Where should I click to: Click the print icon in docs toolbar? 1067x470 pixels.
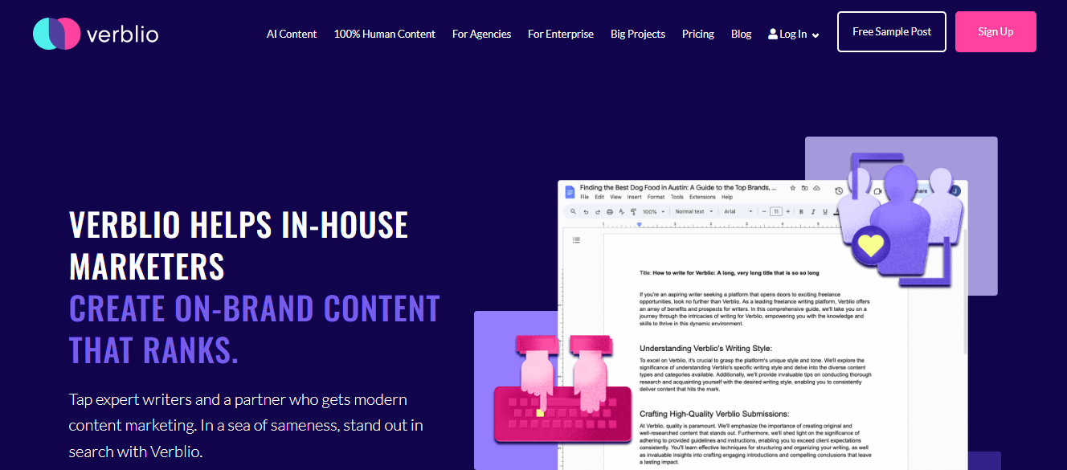tap(610, 212)
